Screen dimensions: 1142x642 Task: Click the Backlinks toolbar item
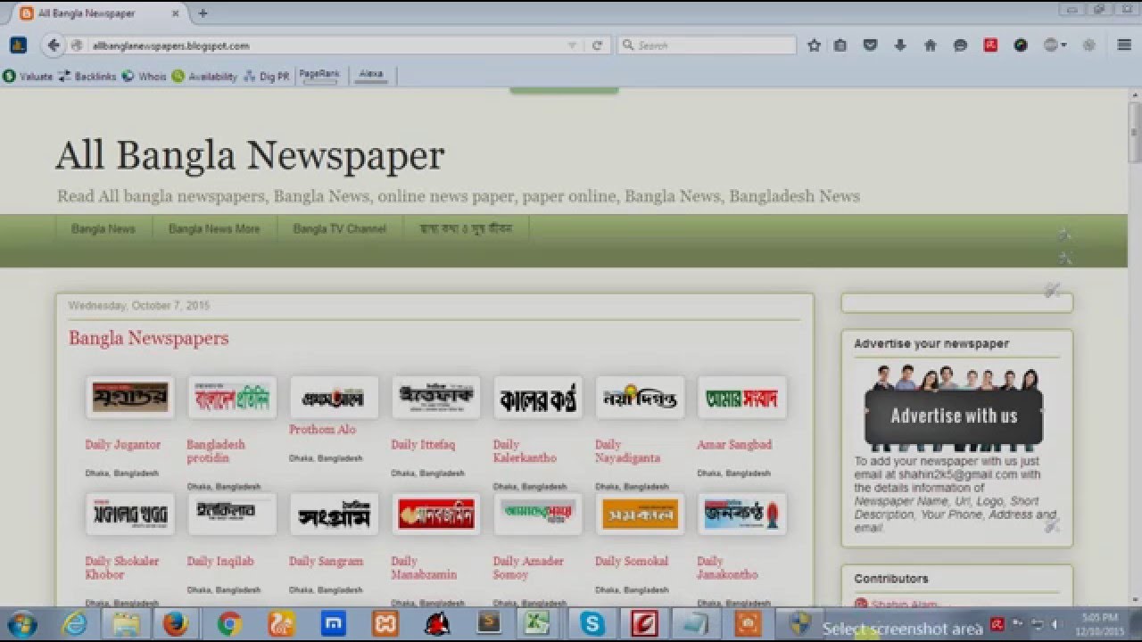[87, 77]
